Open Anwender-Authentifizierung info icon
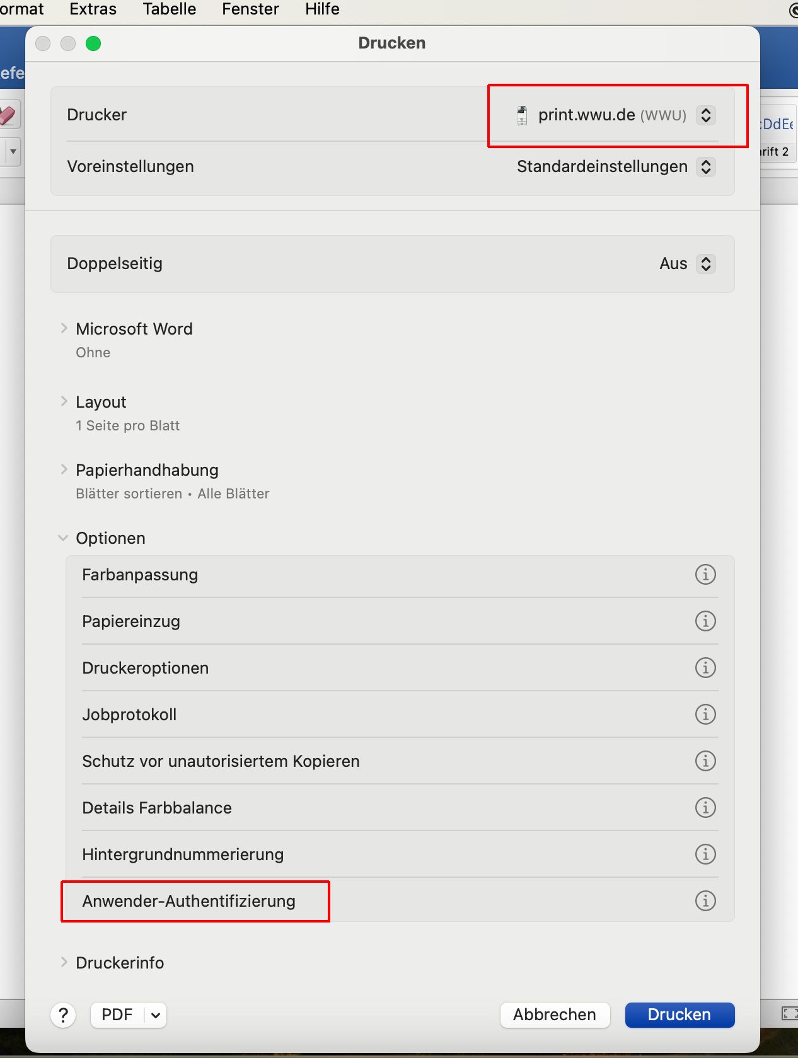The image size is (798, 1058). tap(705, 901)
